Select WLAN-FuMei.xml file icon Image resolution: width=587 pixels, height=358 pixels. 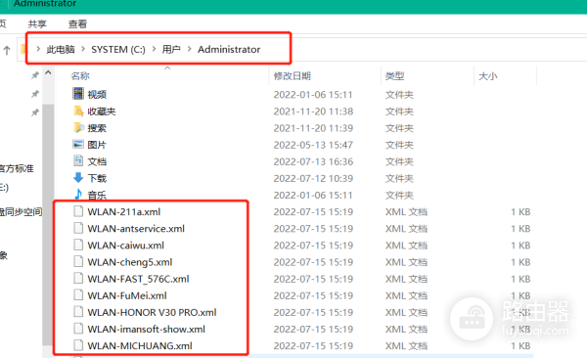click(78, 295)
